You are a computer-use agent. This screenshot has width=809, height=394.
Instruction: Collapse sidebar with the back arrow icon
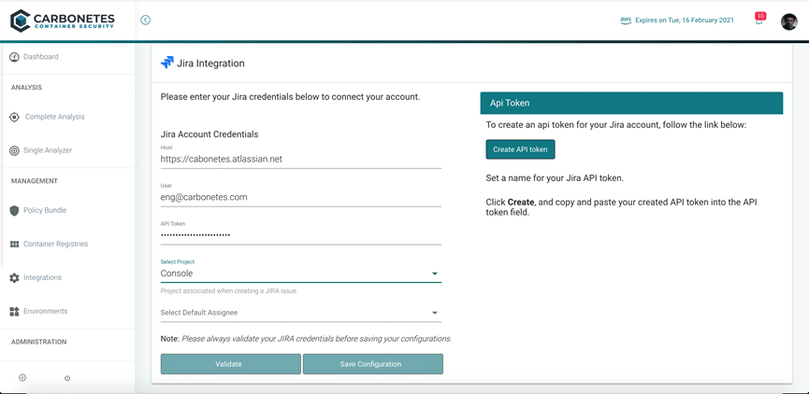tap(146, 21)
